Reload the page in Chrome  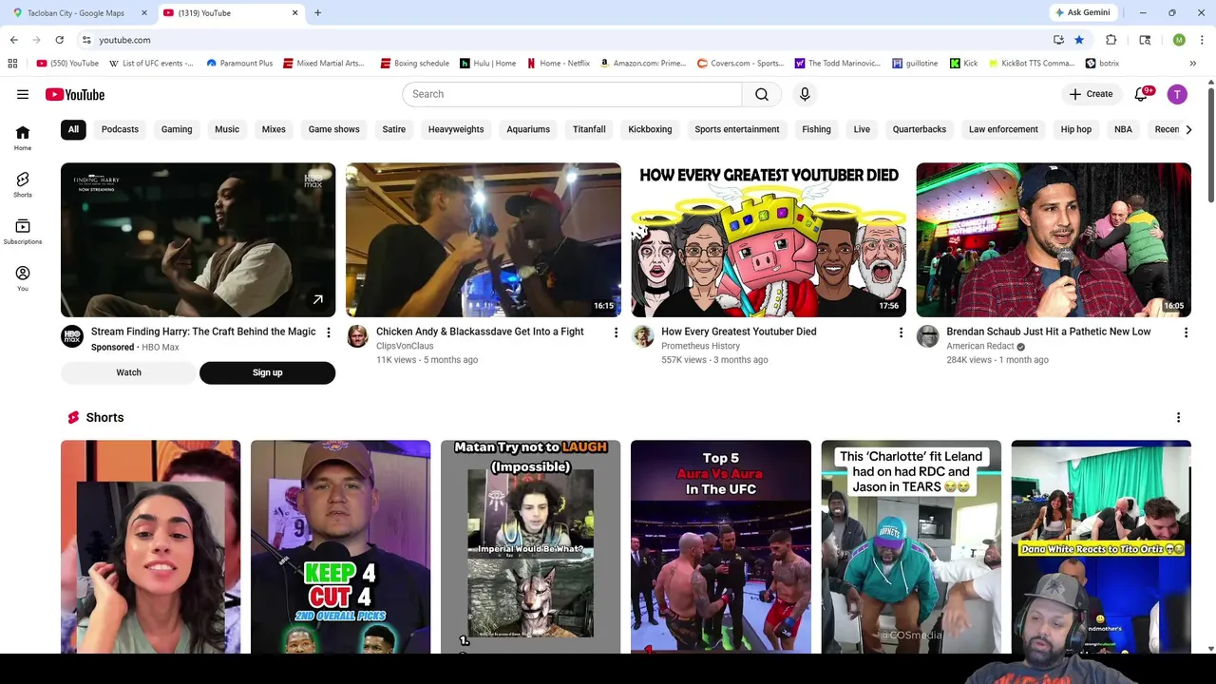59,40
